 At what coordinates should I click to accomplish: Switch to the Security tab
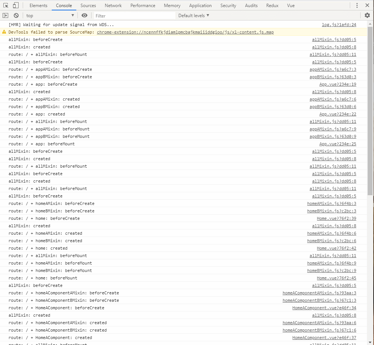228,6
